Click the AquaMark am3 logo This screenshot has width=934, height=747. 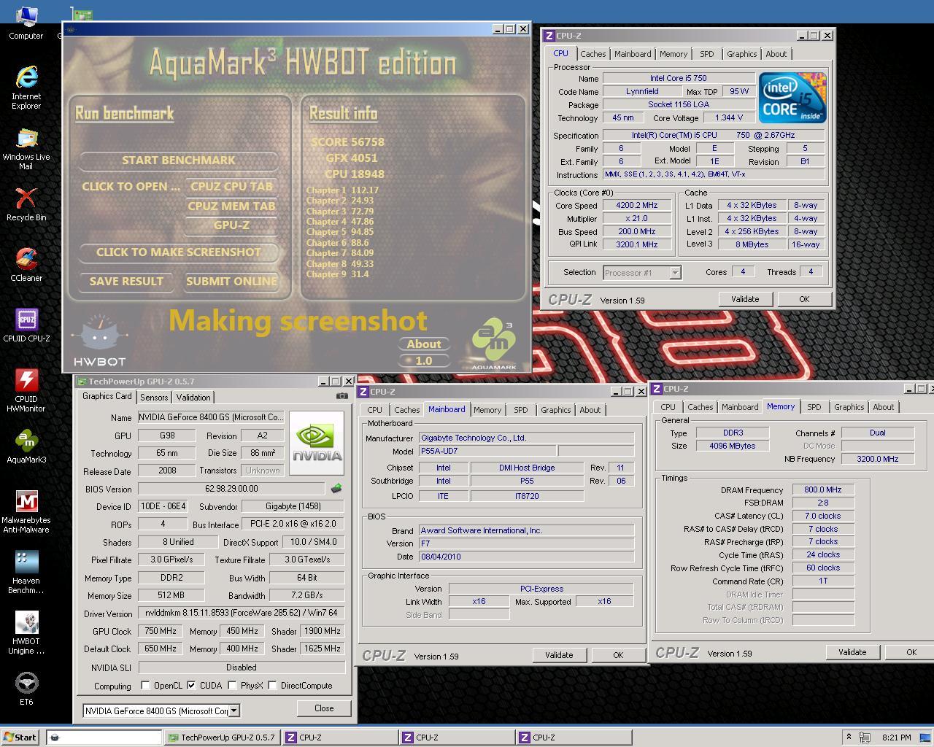pyautogui.click(x=493, y=343)
